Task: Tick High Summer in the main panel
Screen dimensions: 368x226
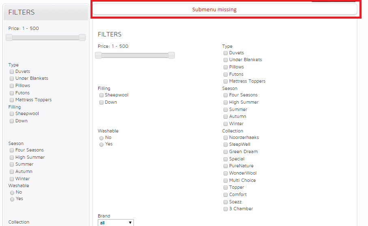Action: point(226,102)
